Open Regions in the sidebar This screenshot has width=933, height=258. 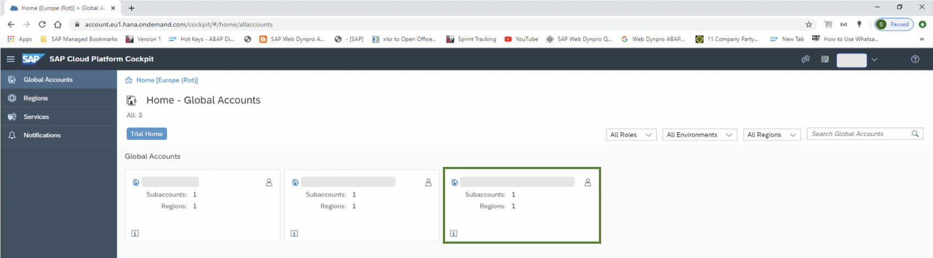(58, 98)
